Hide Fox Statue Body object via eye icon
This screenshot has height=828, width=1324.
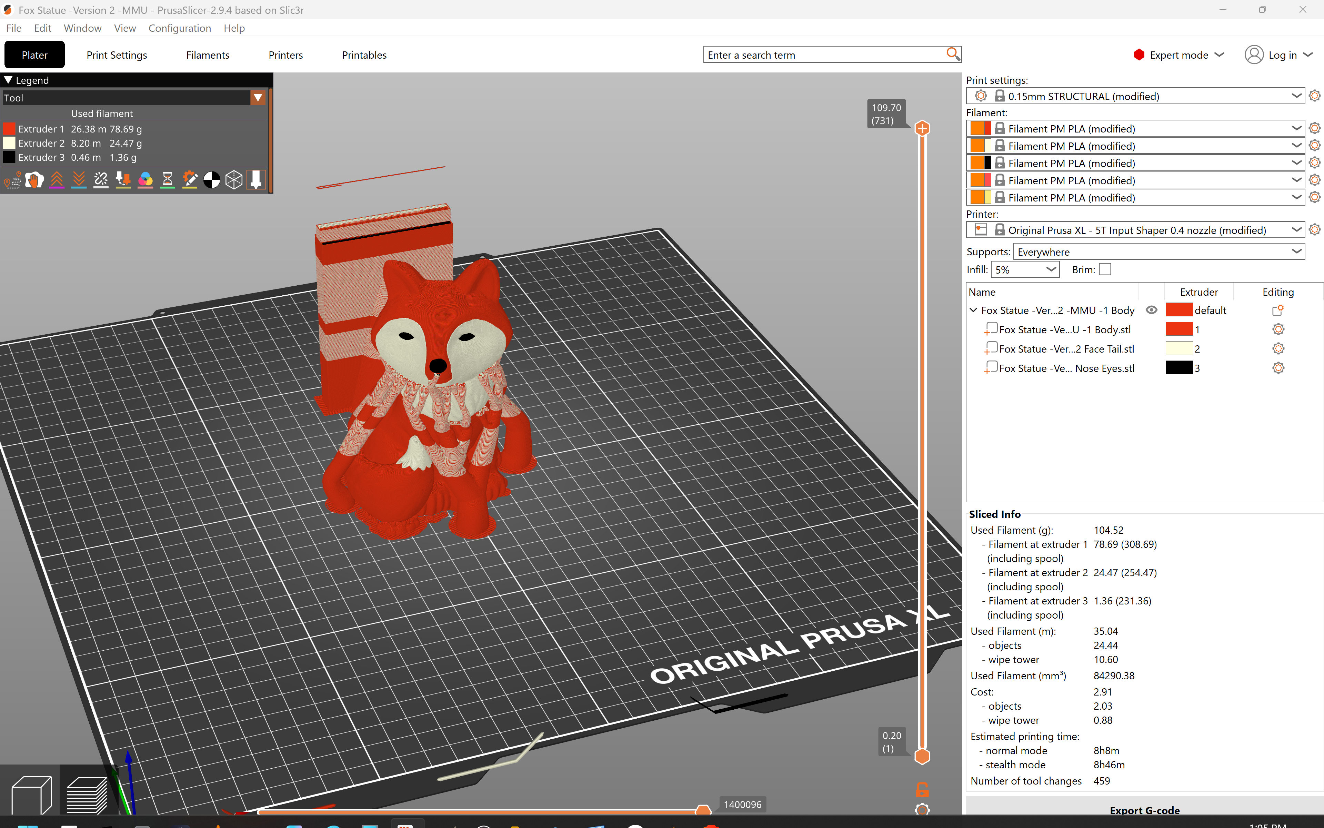pyautogui.click(x=1151, y=310)
